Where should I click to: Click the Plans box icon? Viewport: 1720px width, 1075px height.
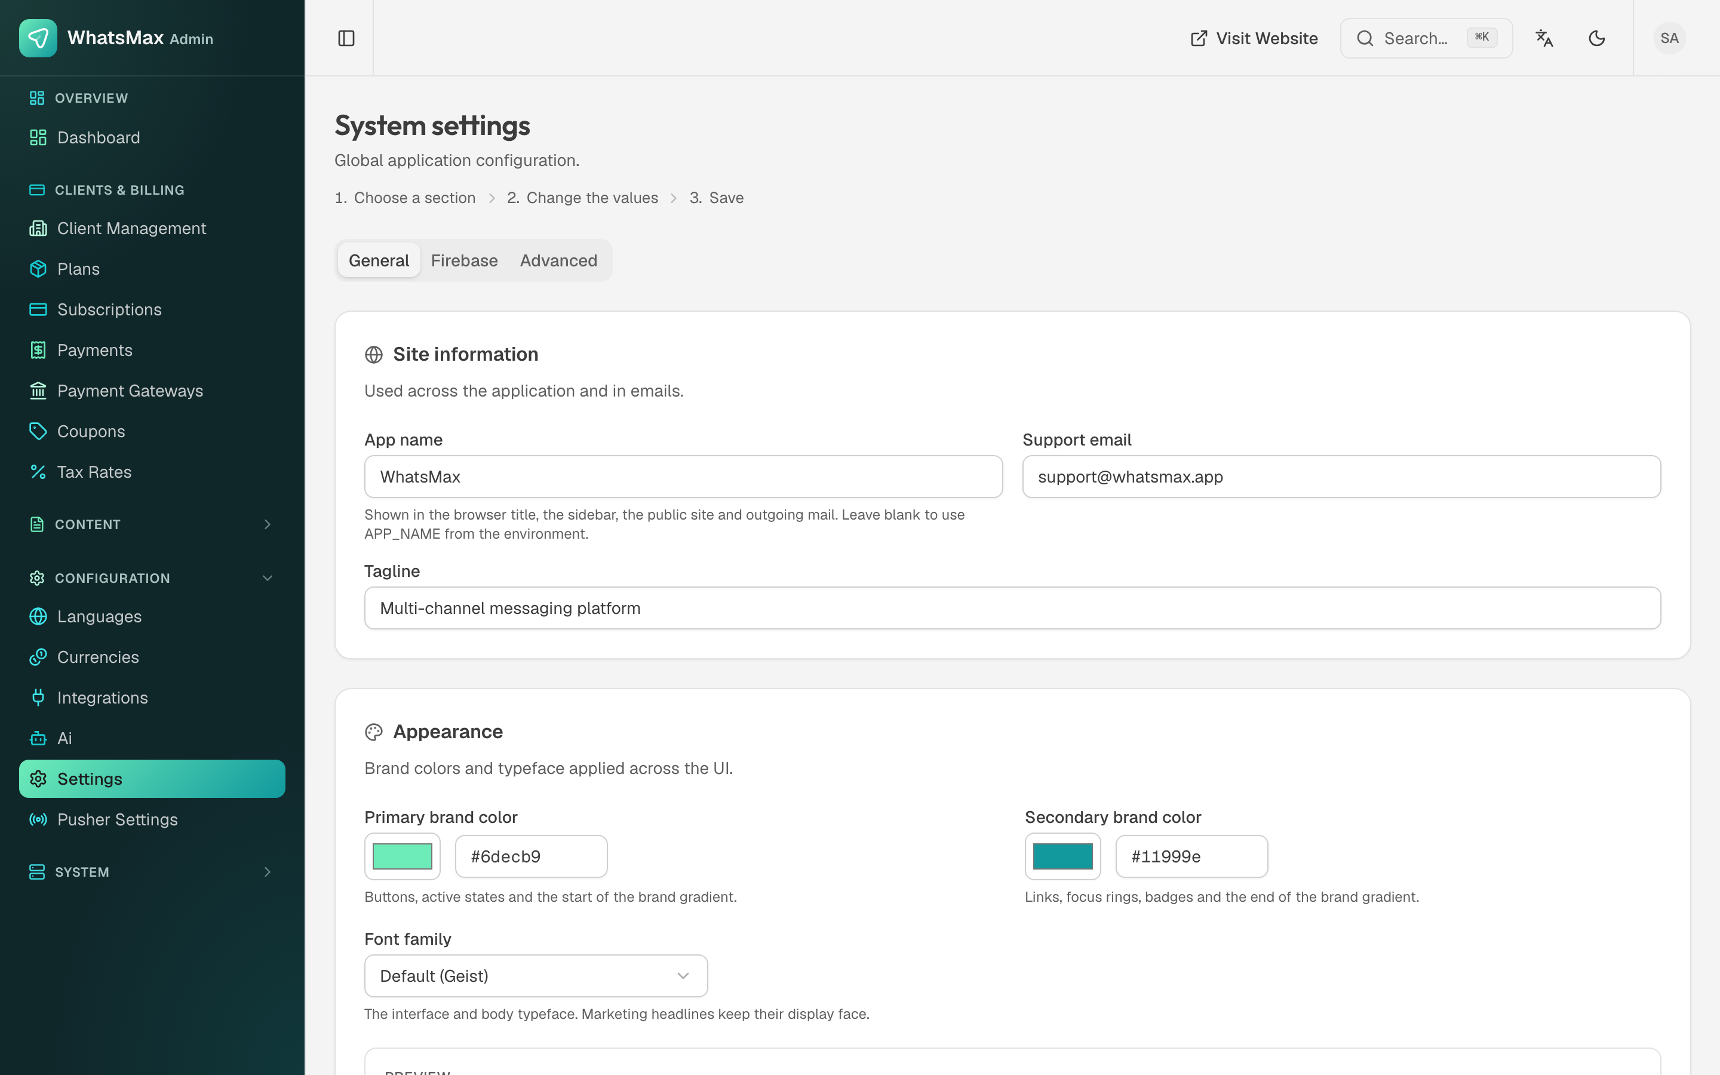[38, 269]
